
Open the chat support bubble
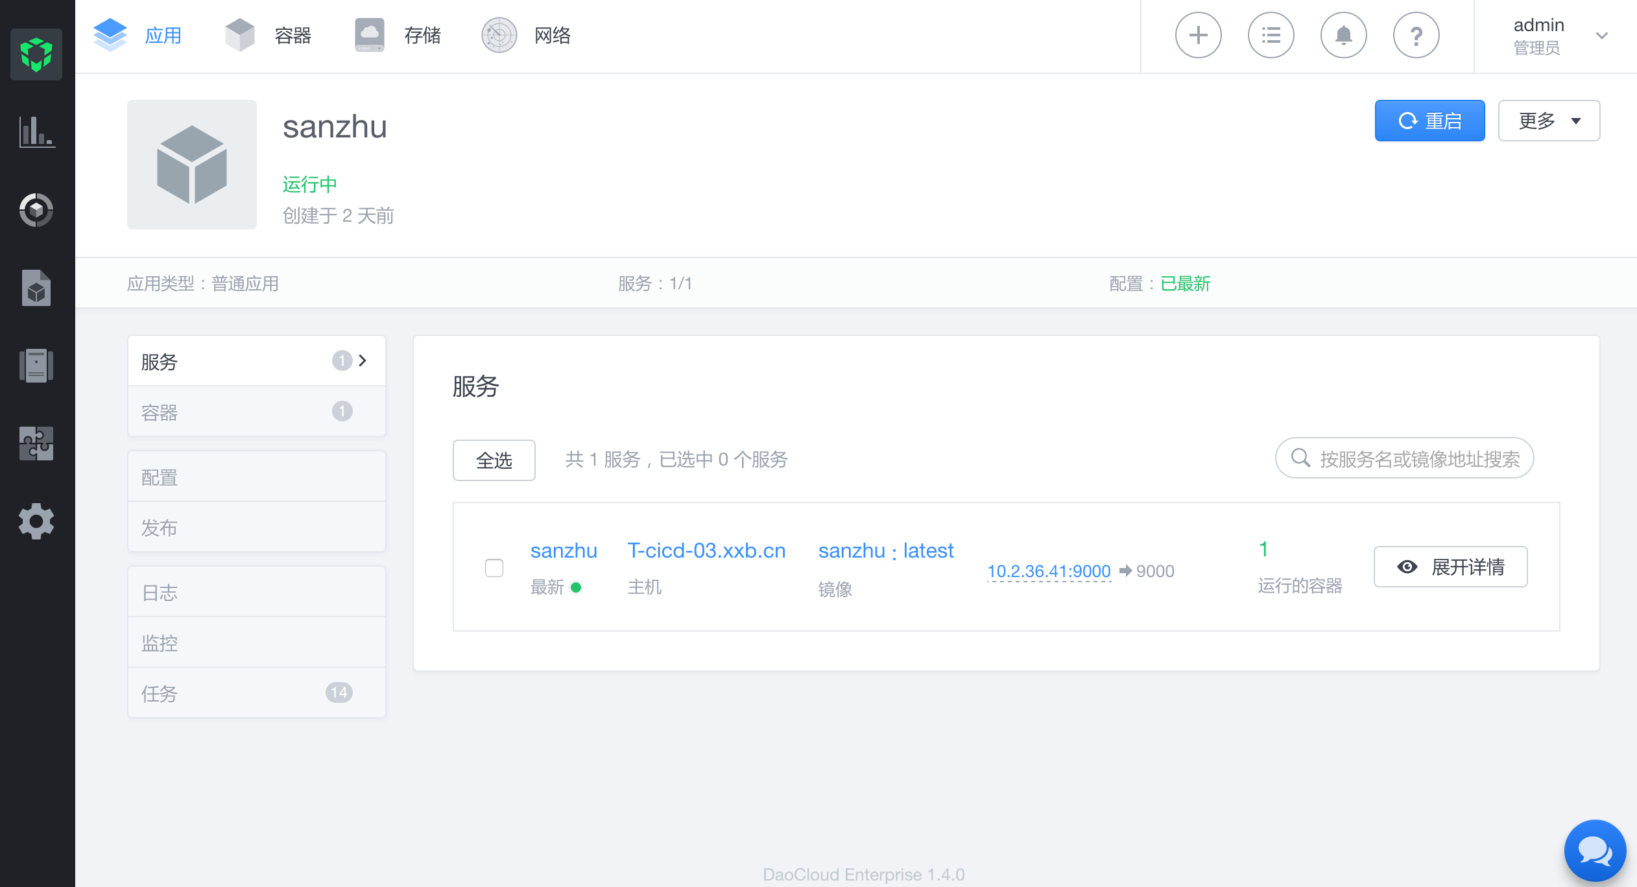point(1595,851)
